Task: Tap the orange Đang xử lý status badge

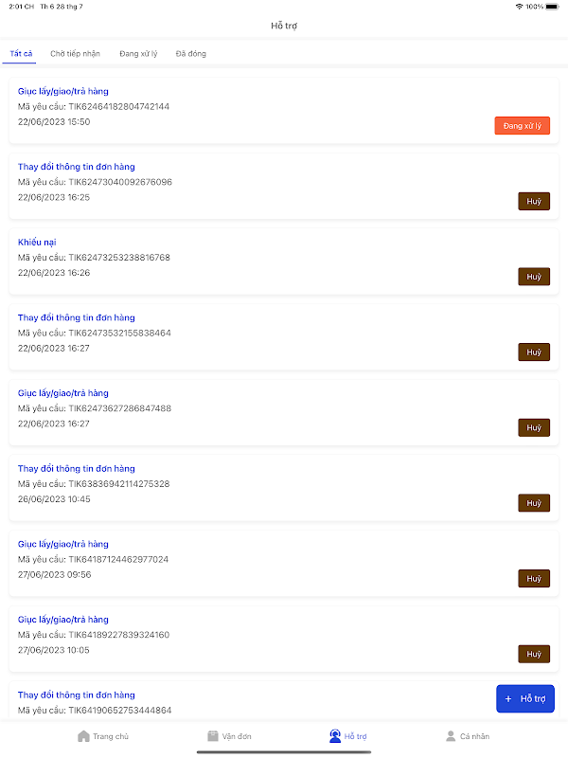Action: point(523,126)
